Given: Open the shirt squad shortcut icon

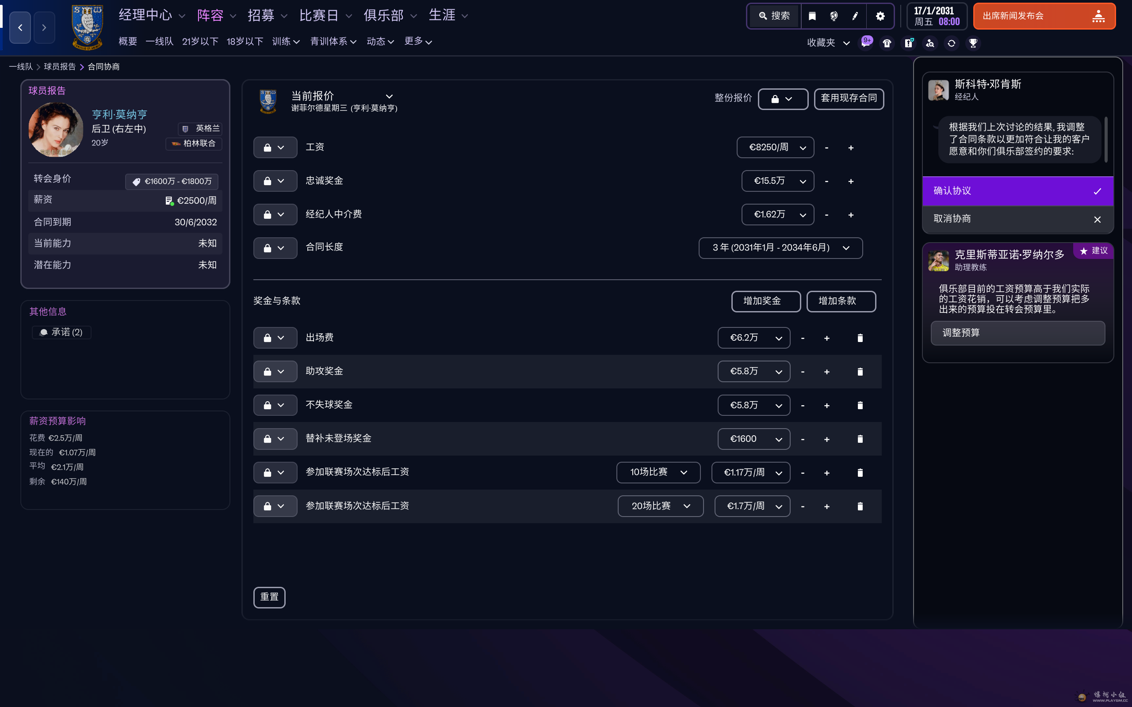Looking at the screenshot, I should [887, 43].
